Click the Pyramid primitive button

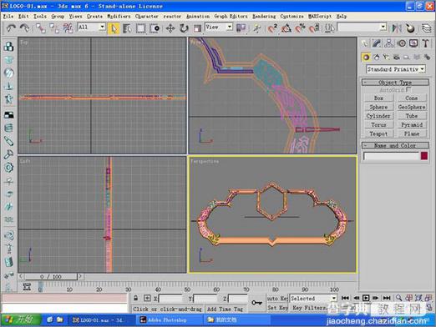click(x=412, y=125)
